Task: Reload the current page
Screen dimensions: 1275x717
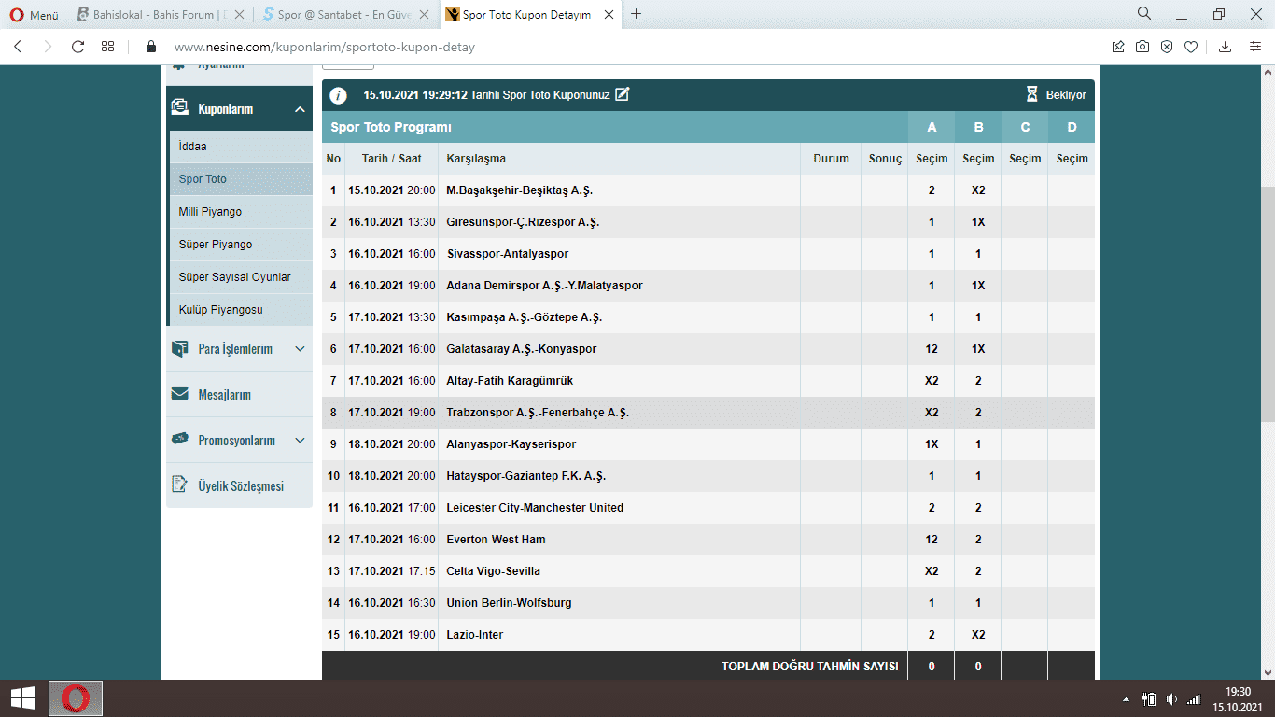Action: point(77,47)
